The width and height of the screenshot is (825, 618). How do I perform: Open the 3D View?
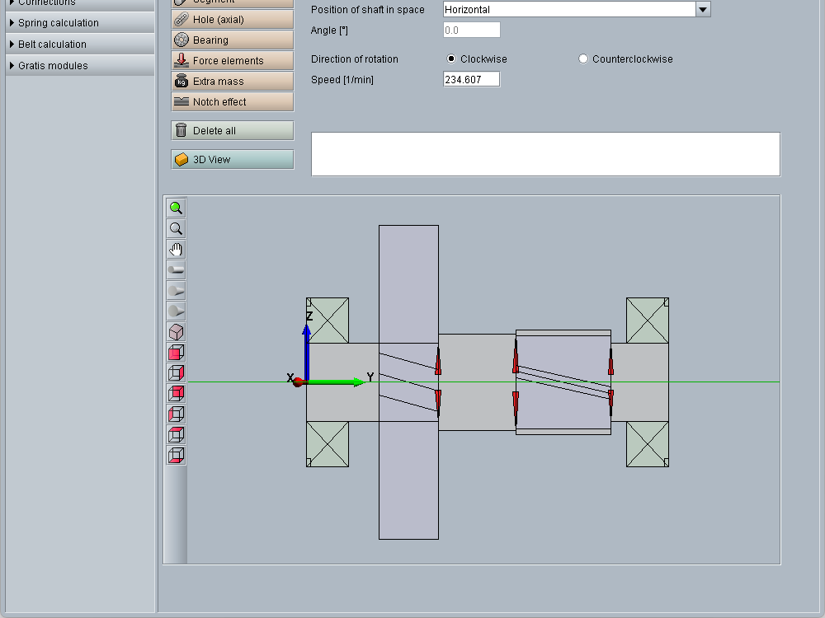click(232, 160)
